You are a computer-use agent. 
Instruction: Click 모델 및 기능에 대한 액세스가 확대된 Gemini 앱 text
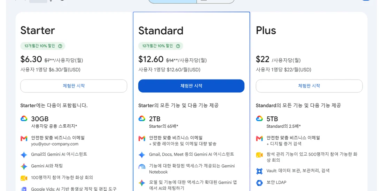tap(193, 185)
